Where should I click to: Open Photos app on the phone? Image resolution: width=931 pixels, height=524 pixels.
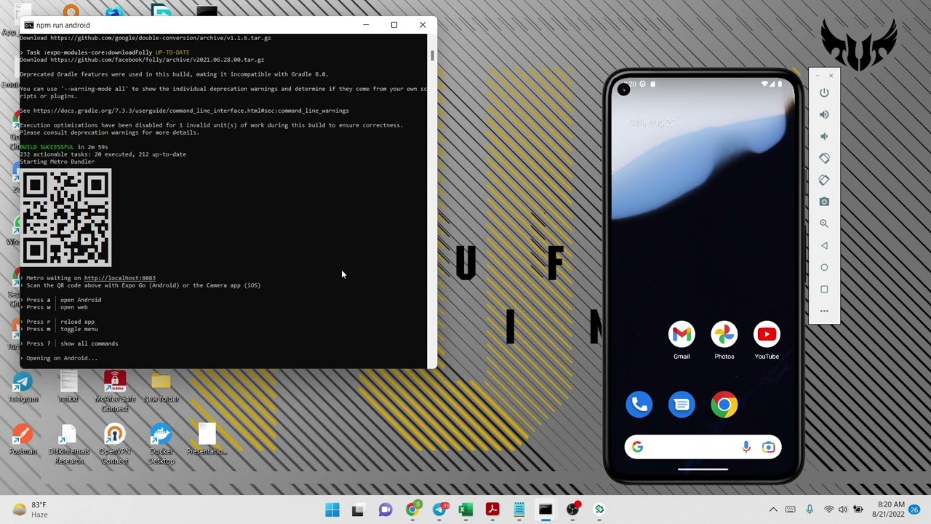[724, 334]
